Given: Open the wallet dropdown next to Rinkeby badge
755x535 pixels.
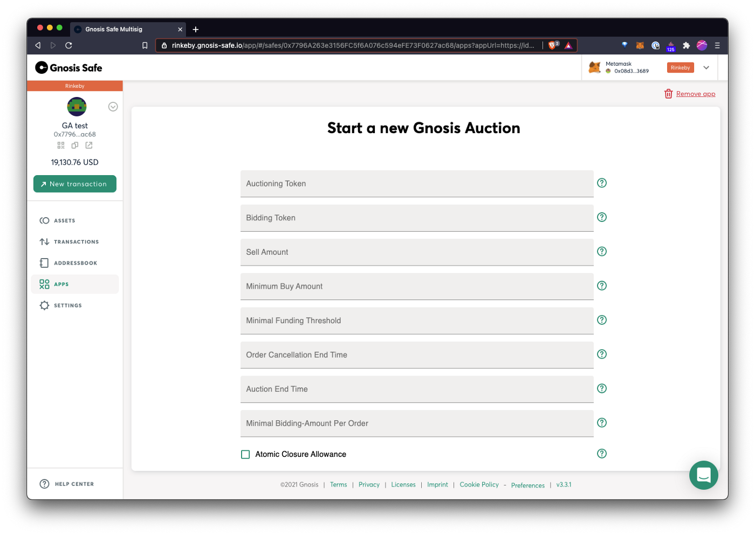Looking at the screenshot, I should 706,67.
